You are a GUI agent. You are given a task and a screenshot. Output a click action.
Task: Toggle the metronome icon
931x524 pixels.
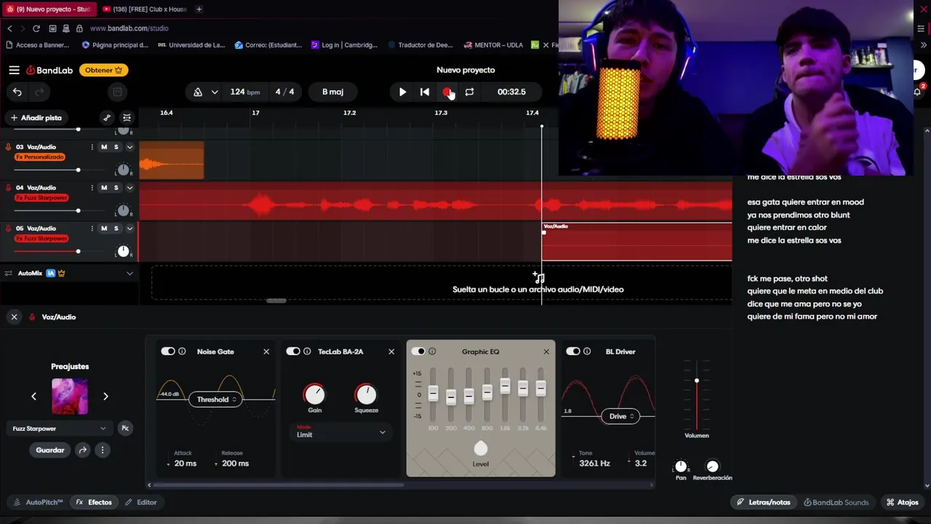pyautogui.click(x=198, y=92)
